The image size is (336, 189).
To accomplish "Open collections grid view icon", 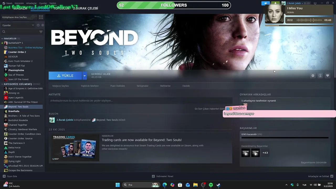I will point(41,17).
